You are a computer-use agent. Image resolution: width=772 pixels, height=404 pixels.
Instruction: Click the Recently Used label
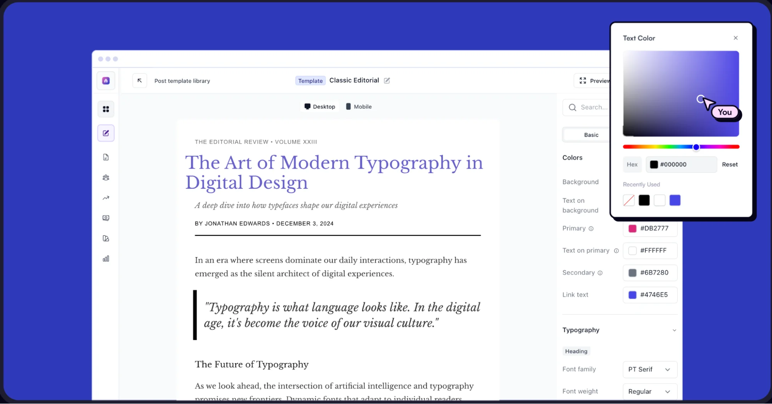(x=641, y=185)
